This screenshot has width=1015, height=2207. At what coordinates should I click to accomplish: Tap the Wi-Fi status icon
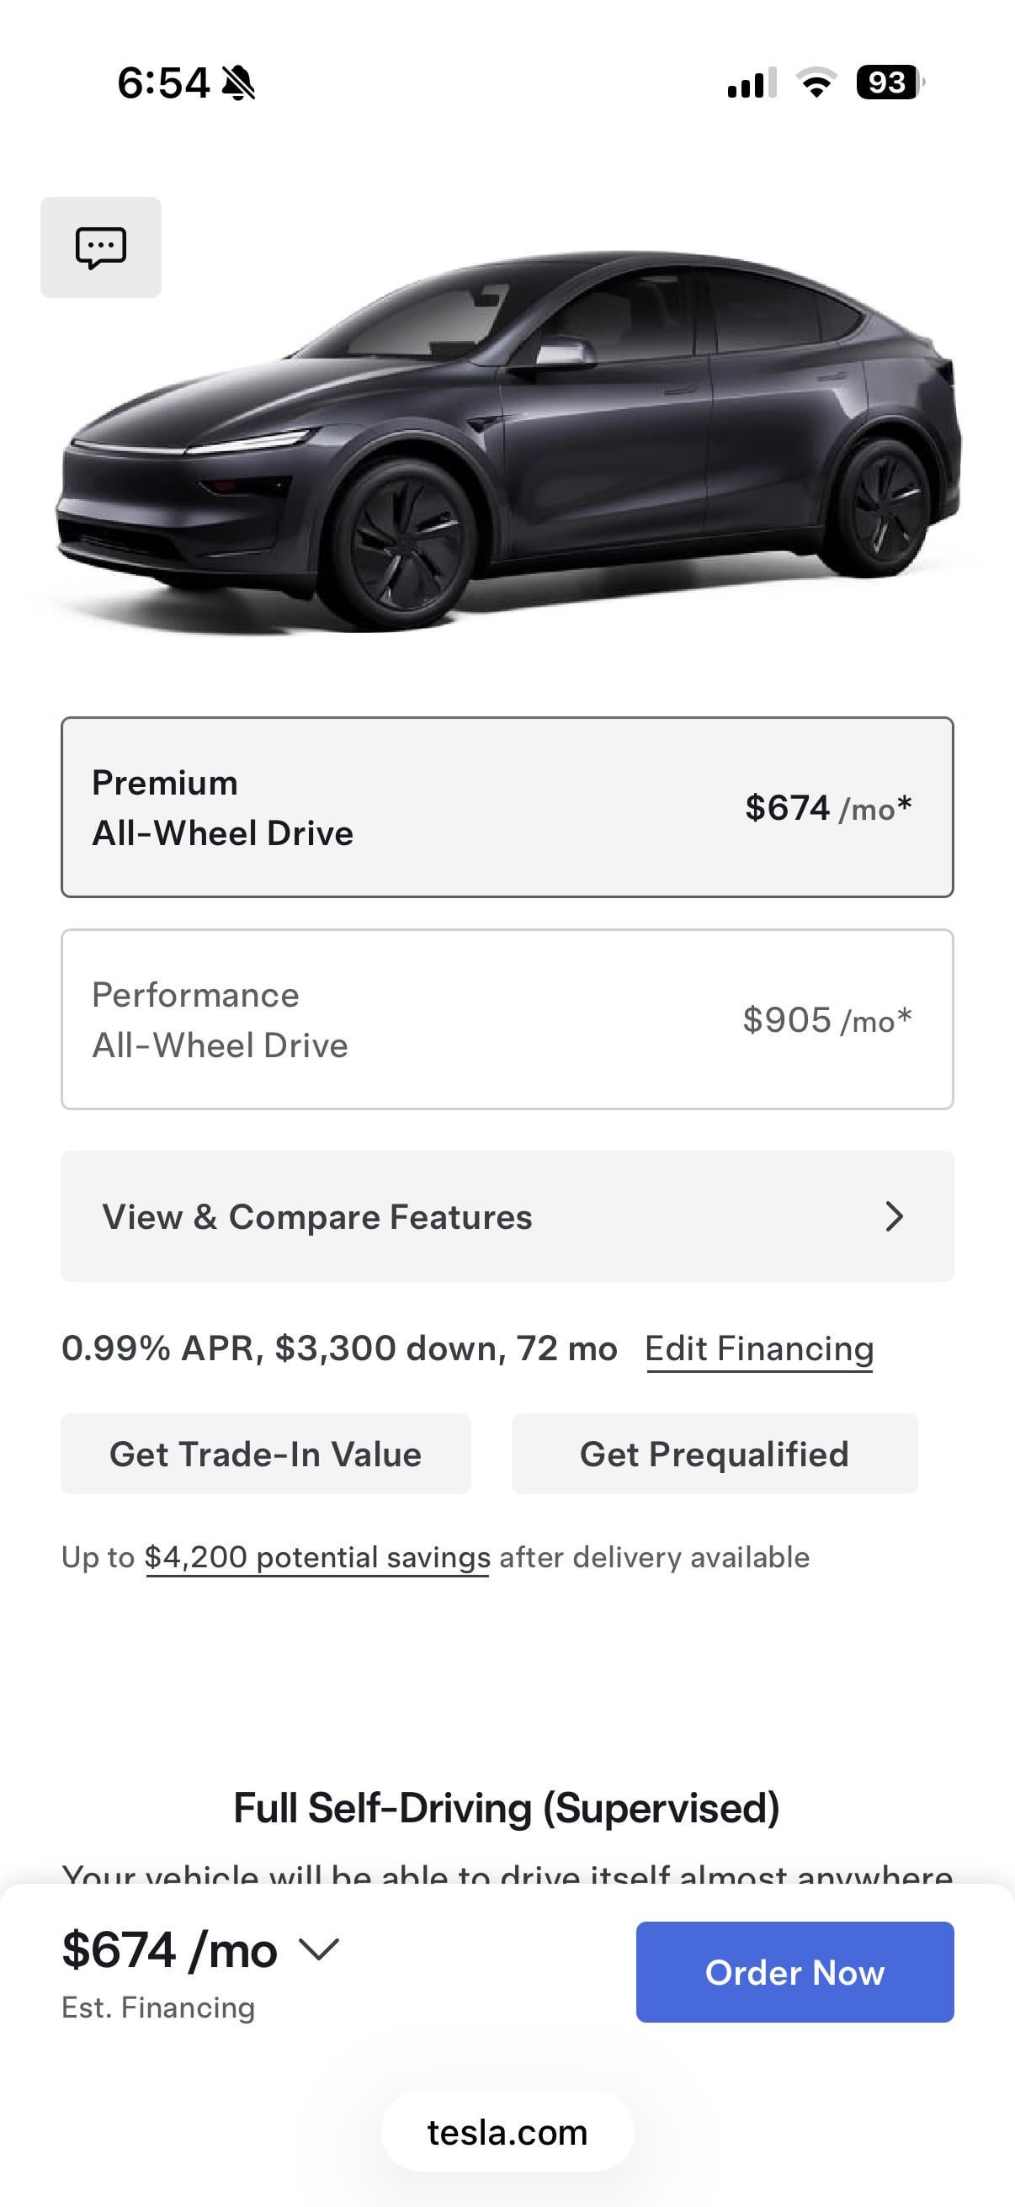click(816, 82)
